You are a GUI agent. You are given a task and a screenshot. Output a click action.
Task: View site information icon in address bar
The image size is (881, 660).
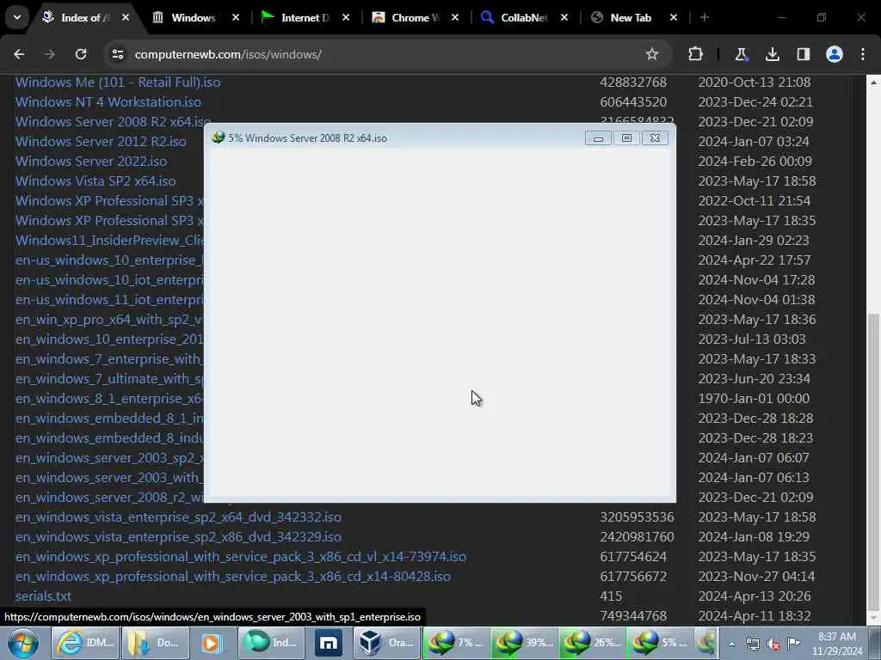tap(117, 54)
